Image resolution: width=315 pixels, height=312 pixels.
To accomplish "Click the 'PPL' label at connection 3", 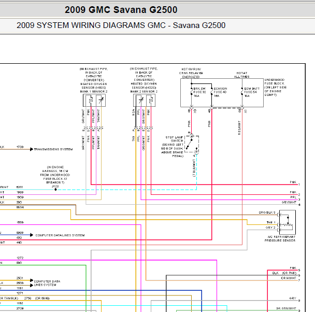I will (293, 197).
